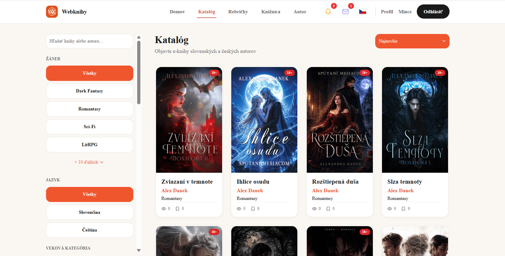Screen dimensions: 505x256
Task: Click the 18+ badge on Zviazaní v temnote cover
Action: point(214,73)
